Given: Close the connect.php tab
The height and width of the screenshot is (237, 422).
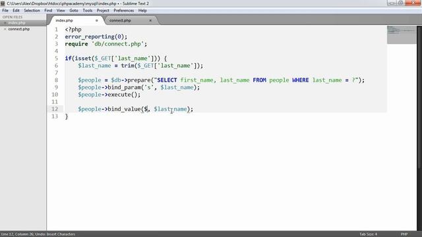Looking at the screenshot, I should tap(150, 20).
